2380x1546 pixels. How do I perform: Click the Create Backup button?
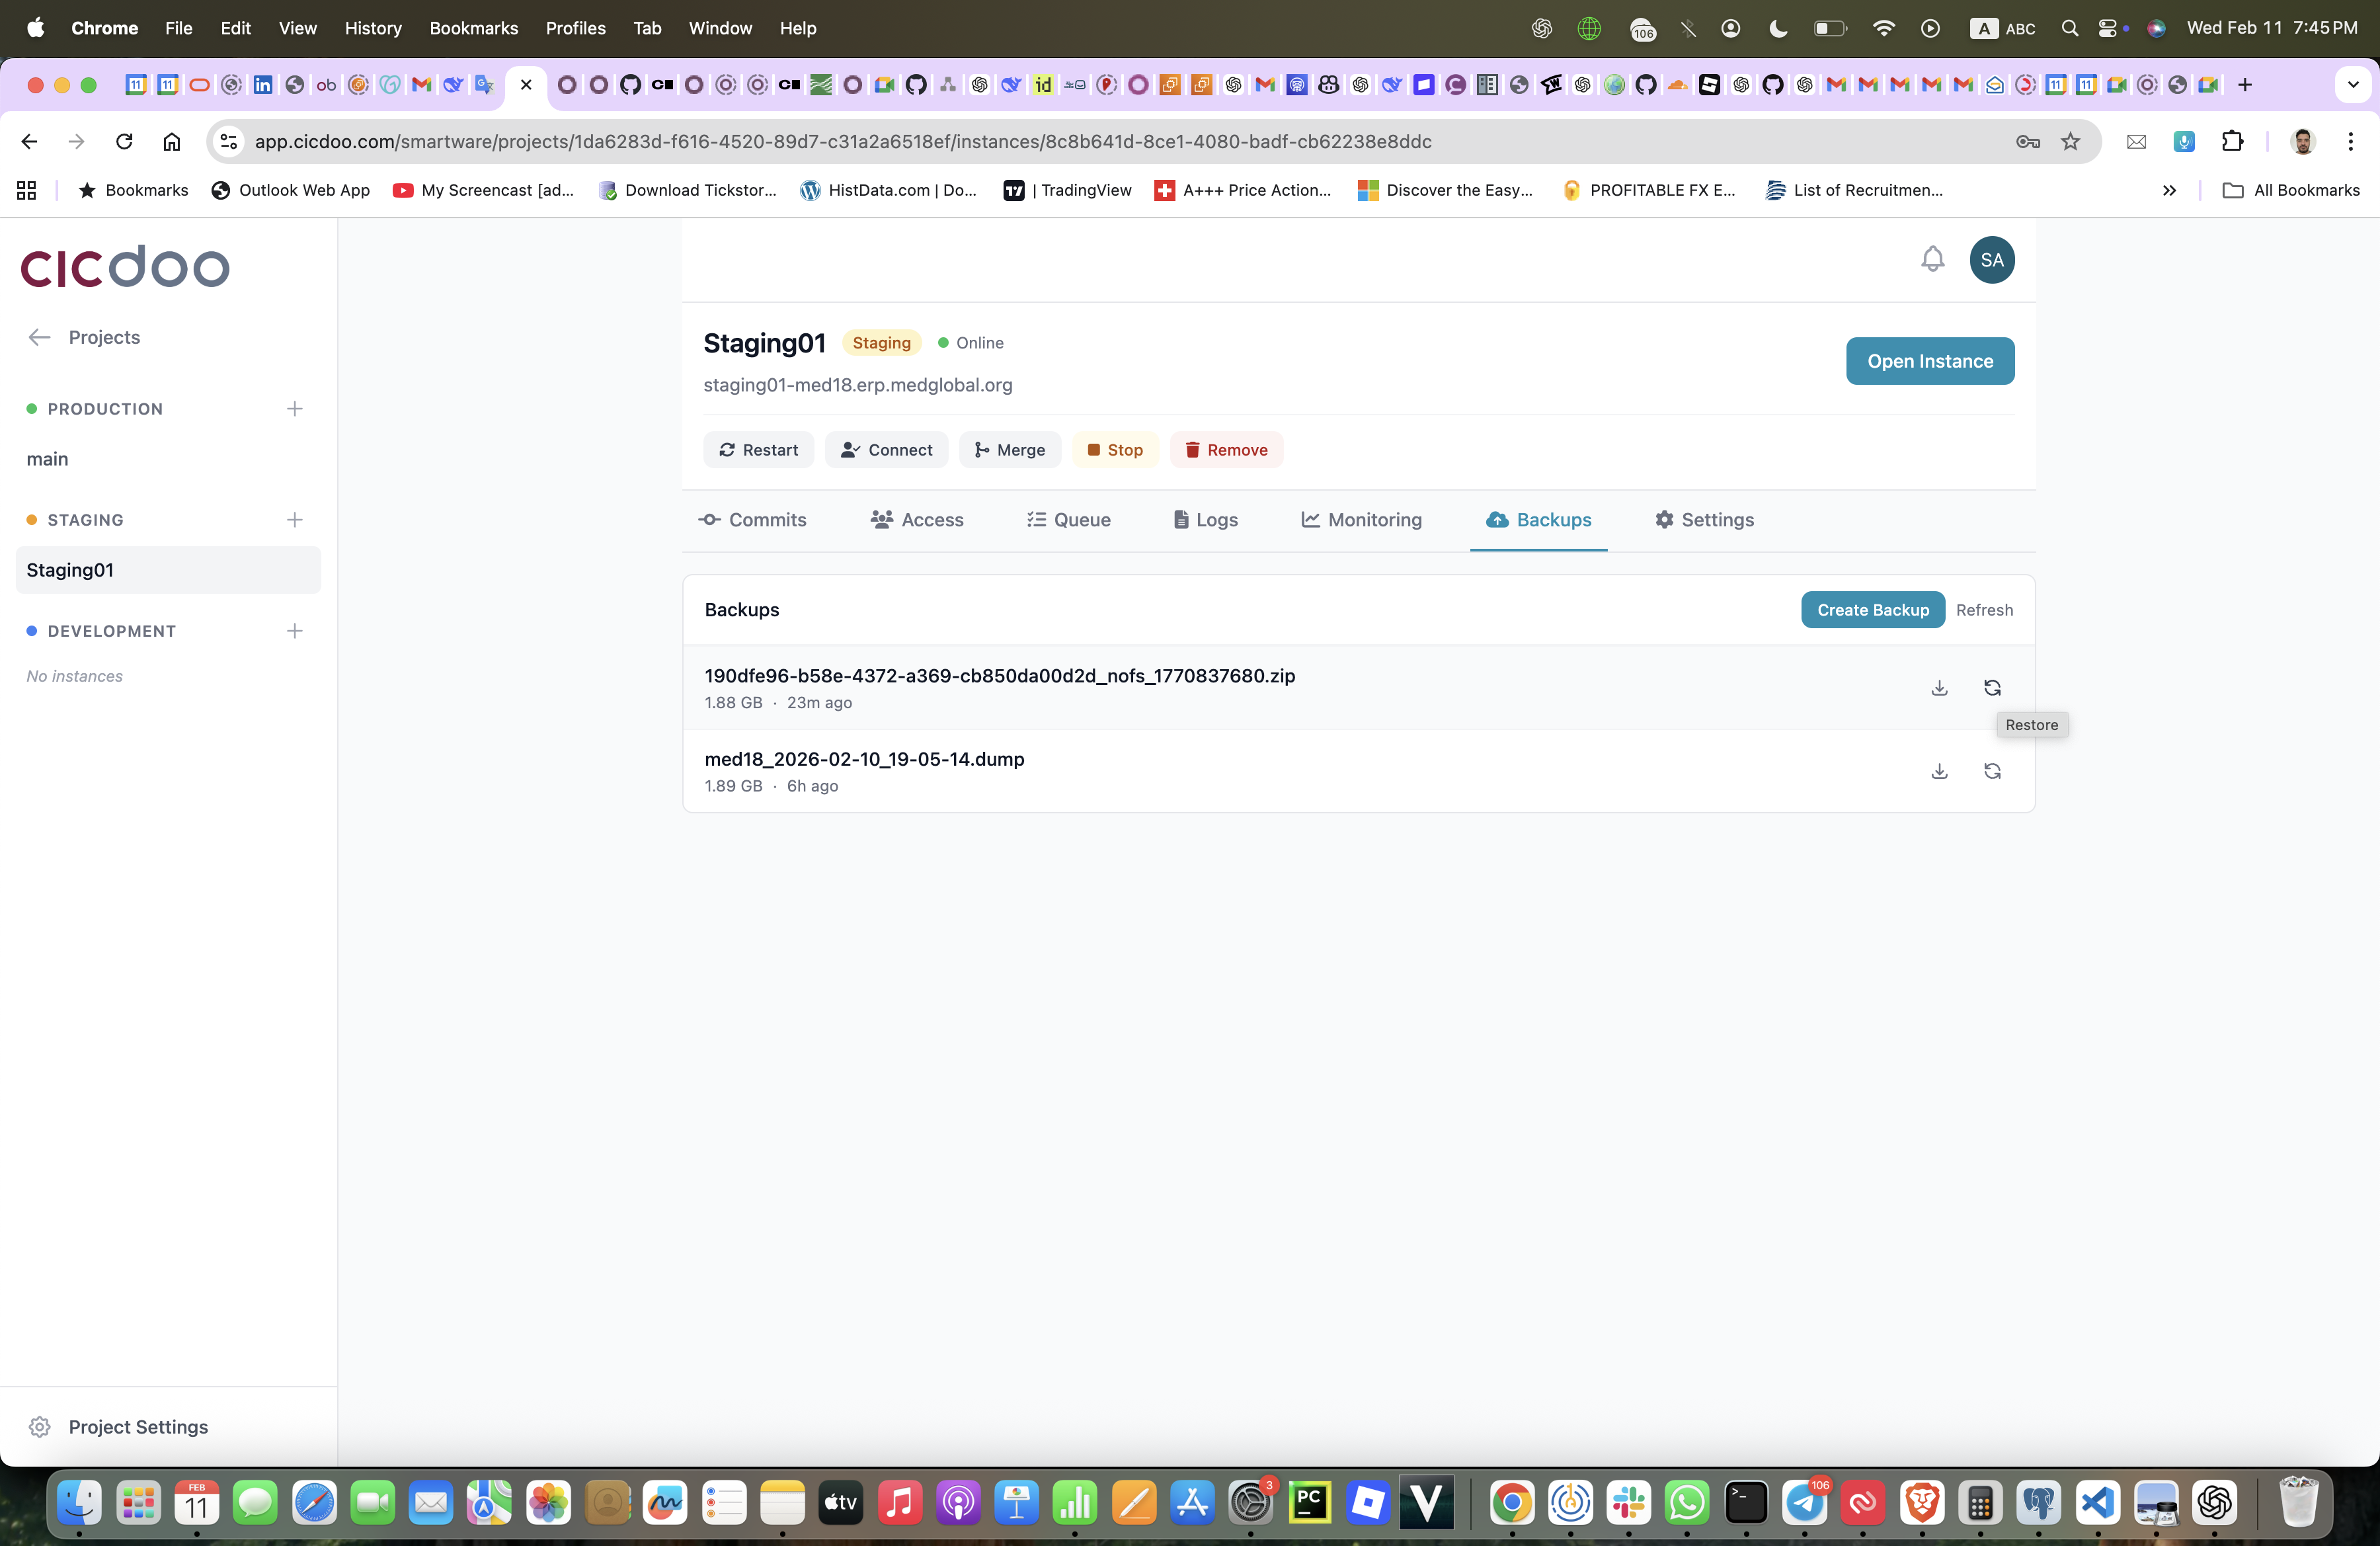coord(1872,610)
